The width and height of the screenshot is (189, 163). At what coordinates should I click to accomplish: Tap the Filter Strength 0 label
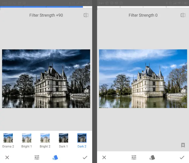(143, 15)
